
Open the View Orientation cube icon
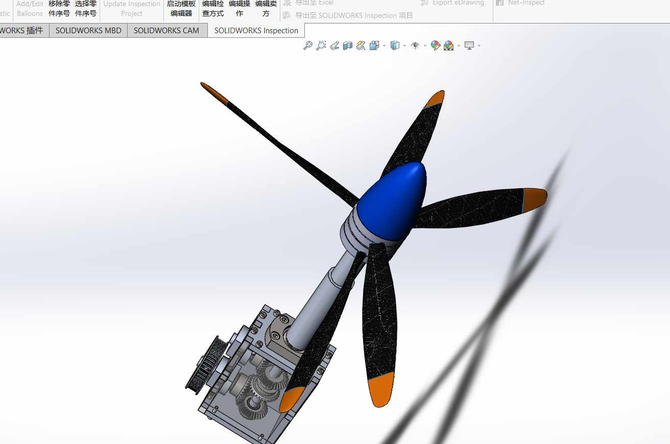[373, 45]
